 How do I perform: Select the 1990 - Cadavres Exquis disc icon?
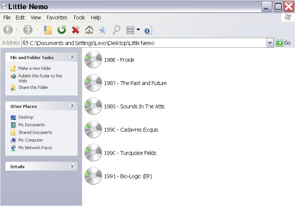coord(93,129)
